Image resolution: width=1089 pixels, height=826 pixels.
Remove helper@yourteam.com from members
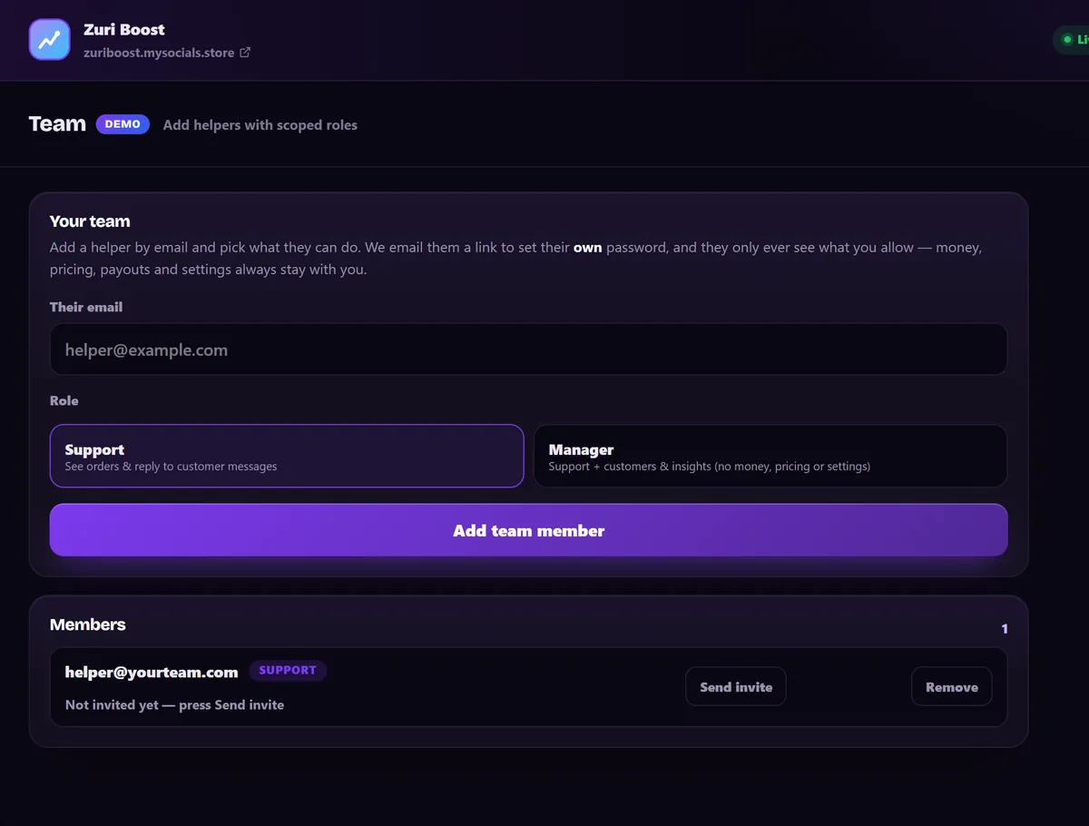tap(952, 687)
